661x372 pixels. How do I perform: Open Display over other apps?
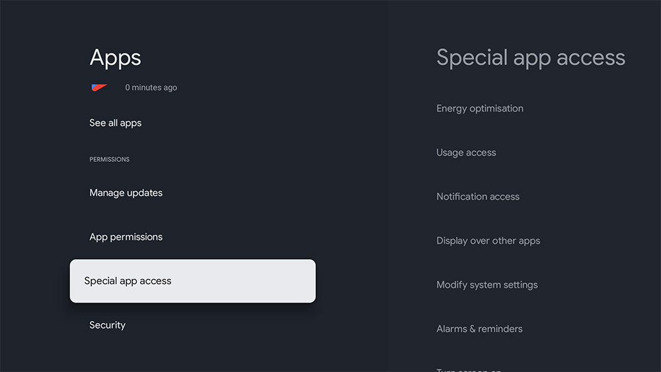pos(488,241)
